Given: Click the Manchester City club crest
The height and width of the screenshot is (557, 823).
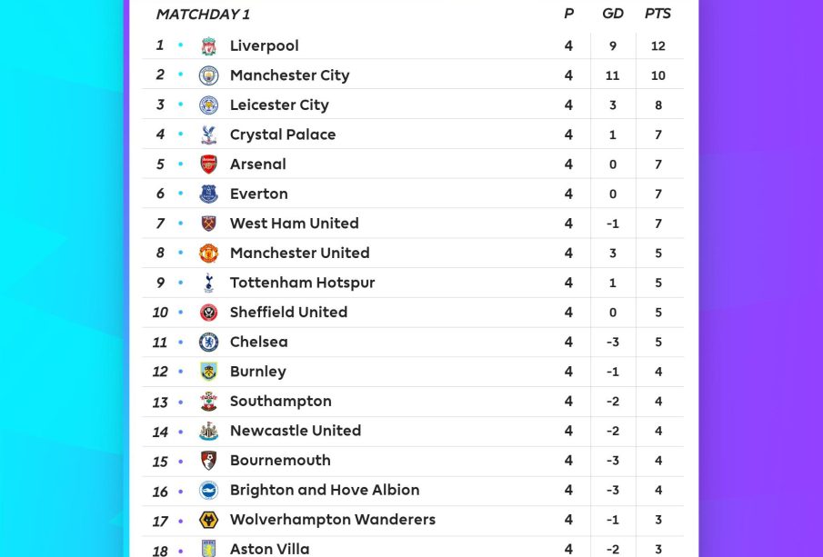Looking at the screenshot, I should click(209, 75).
